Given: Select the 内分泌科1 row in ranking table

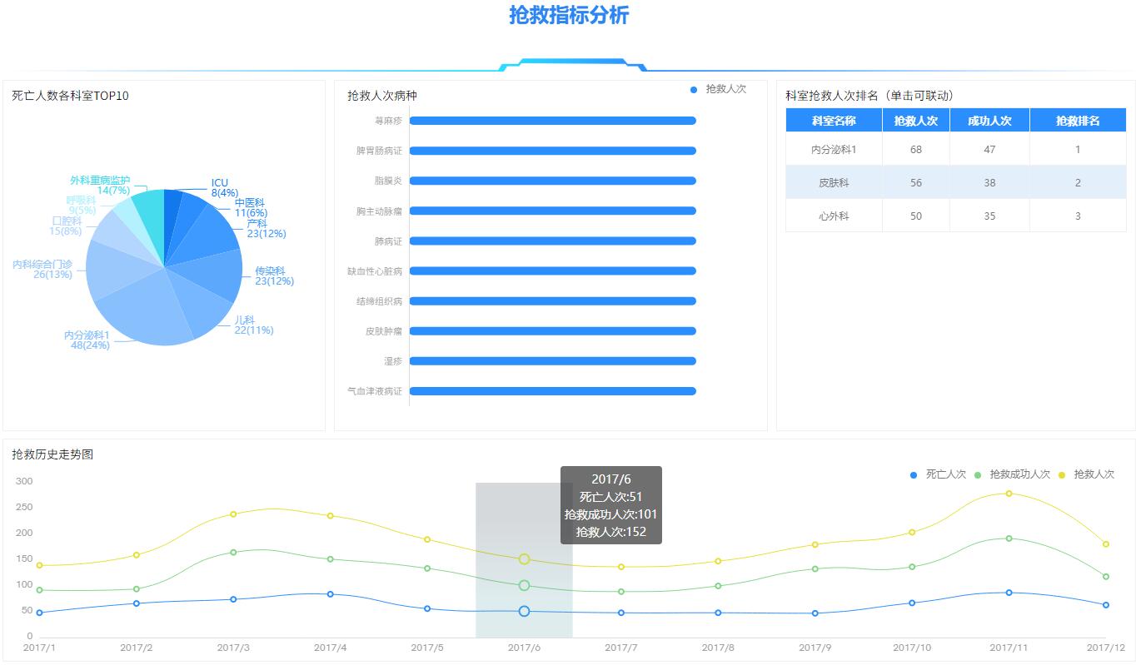Looking at the screenshot, I should pos(955,149).
